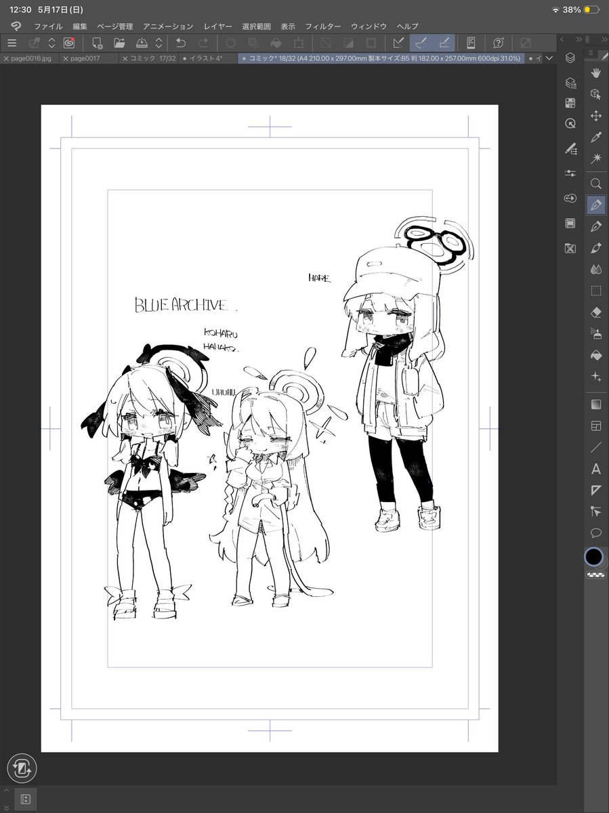Click the Open file folder icon

click(x=120, y=43)
